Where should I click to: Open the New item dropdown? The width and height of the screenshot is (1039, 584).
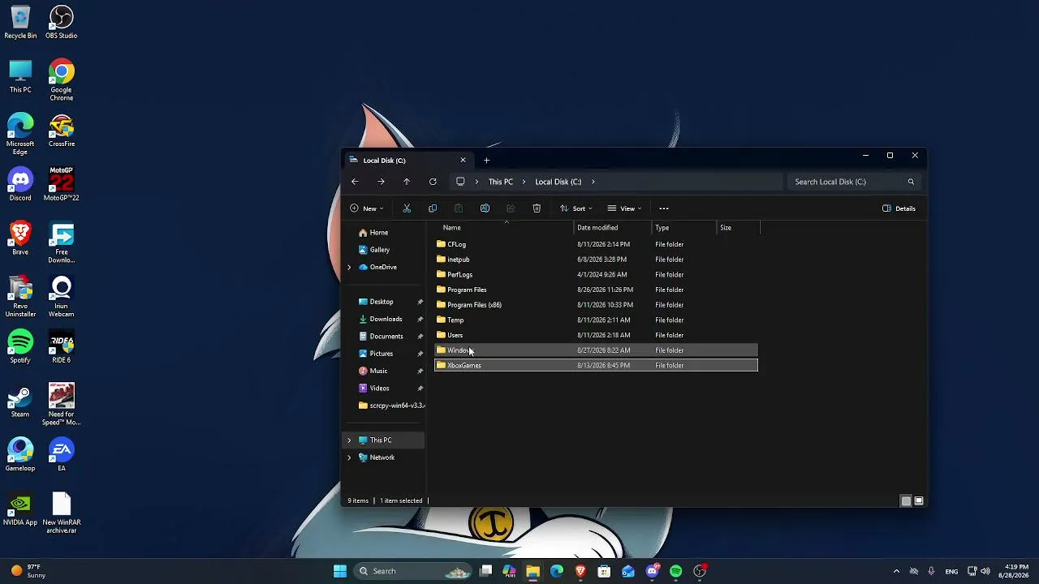click(367, 208)
